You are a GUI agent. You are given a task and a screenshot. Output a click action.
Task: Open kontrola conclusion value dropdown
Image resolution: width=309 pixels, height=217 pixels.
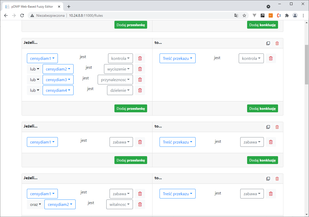coord(251,58)
